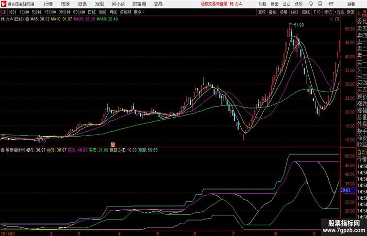Click the 标记 mark button
The height and width of the screenshot is (236, 367).
coord(328,12)
